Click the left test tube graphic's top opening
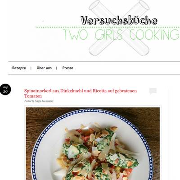 (x=94, y=5)
